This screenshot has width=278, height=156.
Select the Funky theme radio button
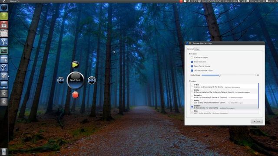pos(192,101)
